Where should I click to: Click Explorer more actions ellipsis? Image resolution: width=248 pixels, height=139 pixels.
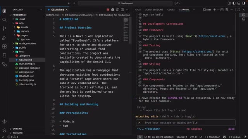(41, 10)
